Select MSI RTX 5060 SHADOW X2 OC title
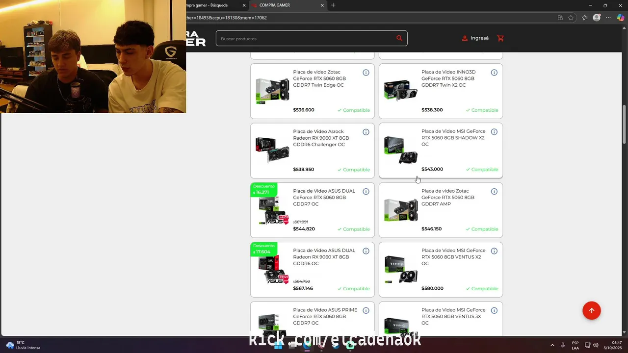This screenshot has width=628, height=353. click(x=453, y=138)
